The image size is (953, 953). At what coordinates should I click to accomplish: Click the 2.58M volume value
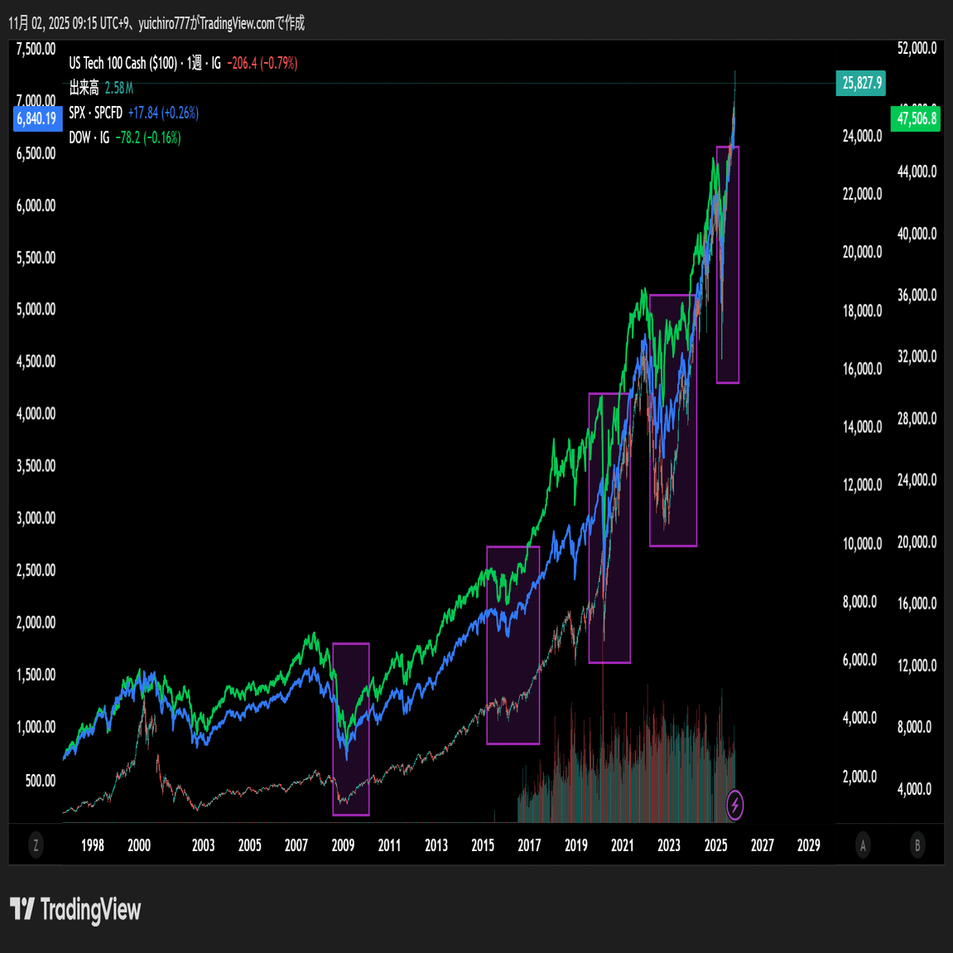pyautogui.click(x=118, y=88)
